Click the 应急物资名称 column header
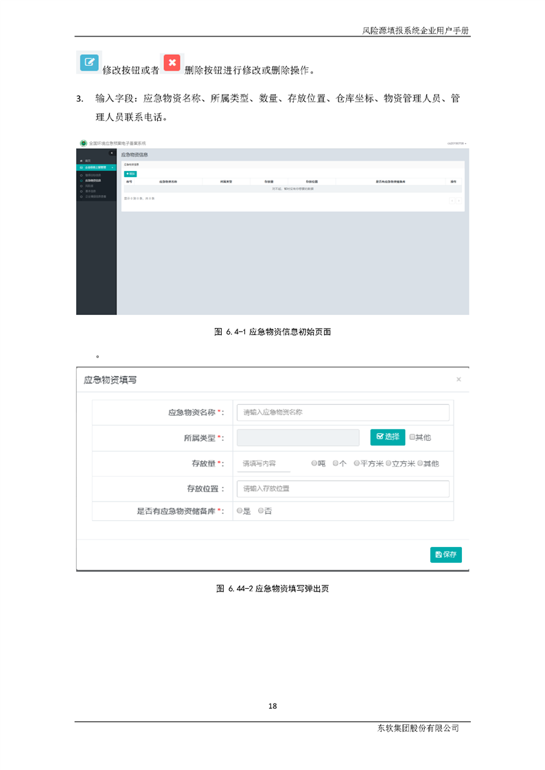This screenshot has height=770, width=545. pyautogui.click(x=168, y=182)
